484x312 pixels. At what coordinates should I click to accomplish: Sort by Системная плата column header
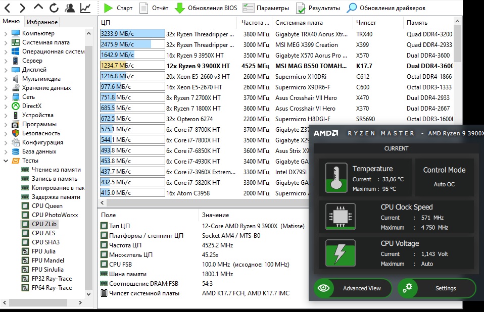pos(312,23)
